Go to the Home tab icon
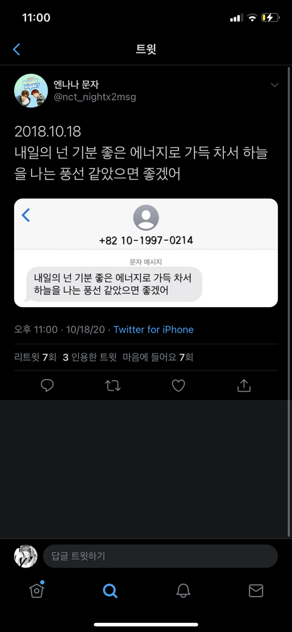Screen dimensions: 292x632 [x=36, y=590]
